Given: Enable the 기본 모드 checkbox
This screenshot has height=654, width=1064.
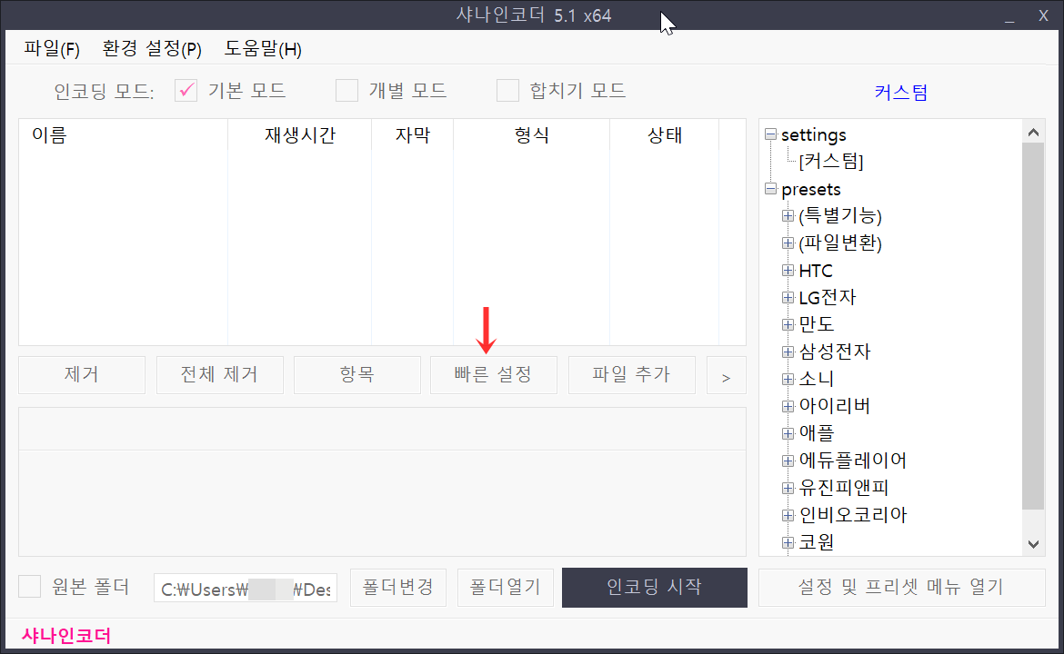Looking at the screenshot, I should tap(186, 90).
